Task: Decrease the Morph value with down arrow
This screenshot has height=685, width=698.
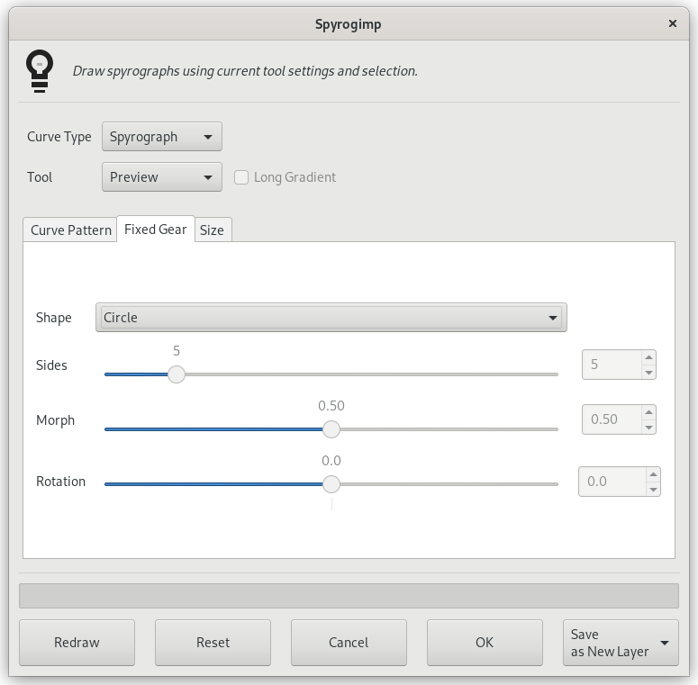Action: pyautogui.click(x=649, y=427)
